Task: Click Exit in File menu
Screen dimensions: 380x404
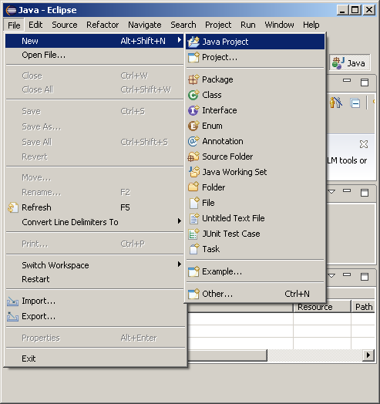Action: tap(95, 359)
